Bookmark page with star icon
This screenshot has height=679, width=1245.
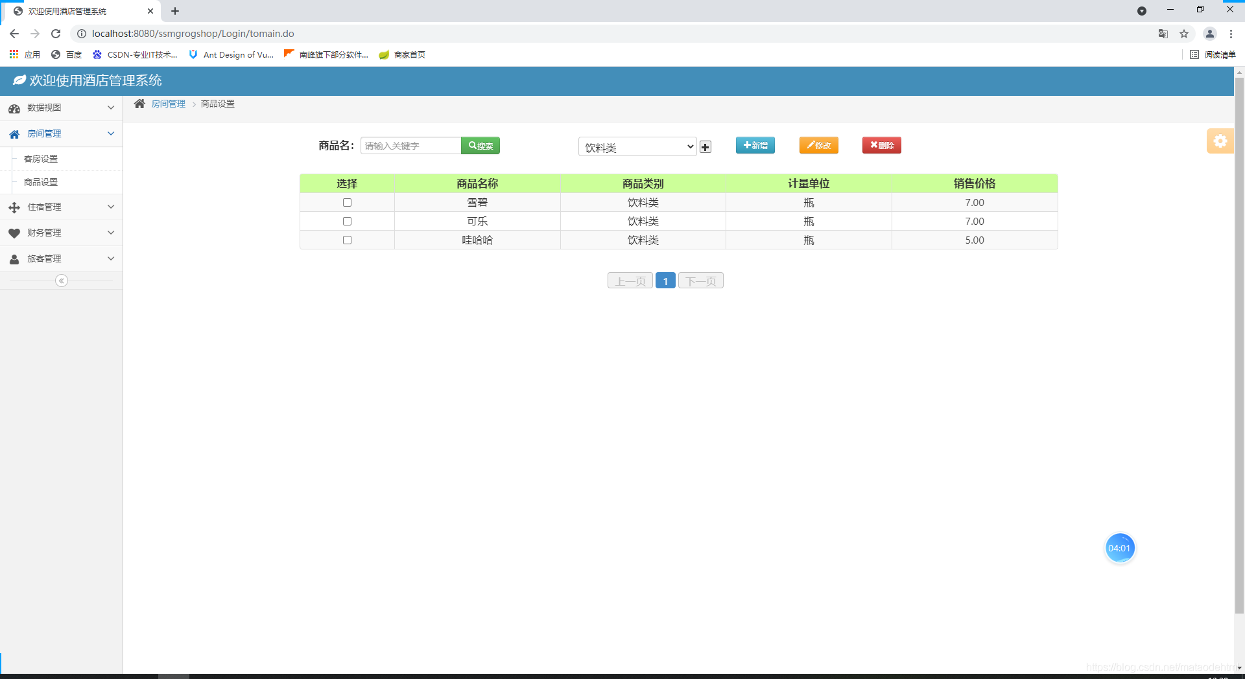(x=1184, y=34)
